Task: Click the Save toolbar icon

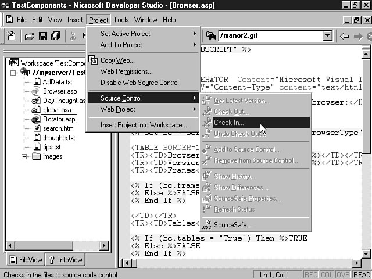Action: [x=42, y=36]
